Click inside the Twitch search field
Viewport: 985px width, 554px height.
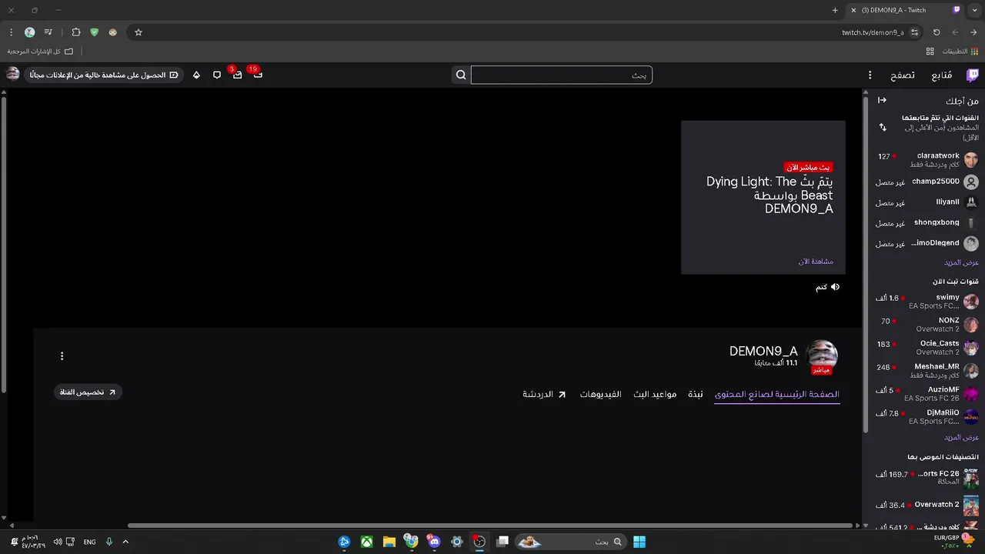(561, 75)
